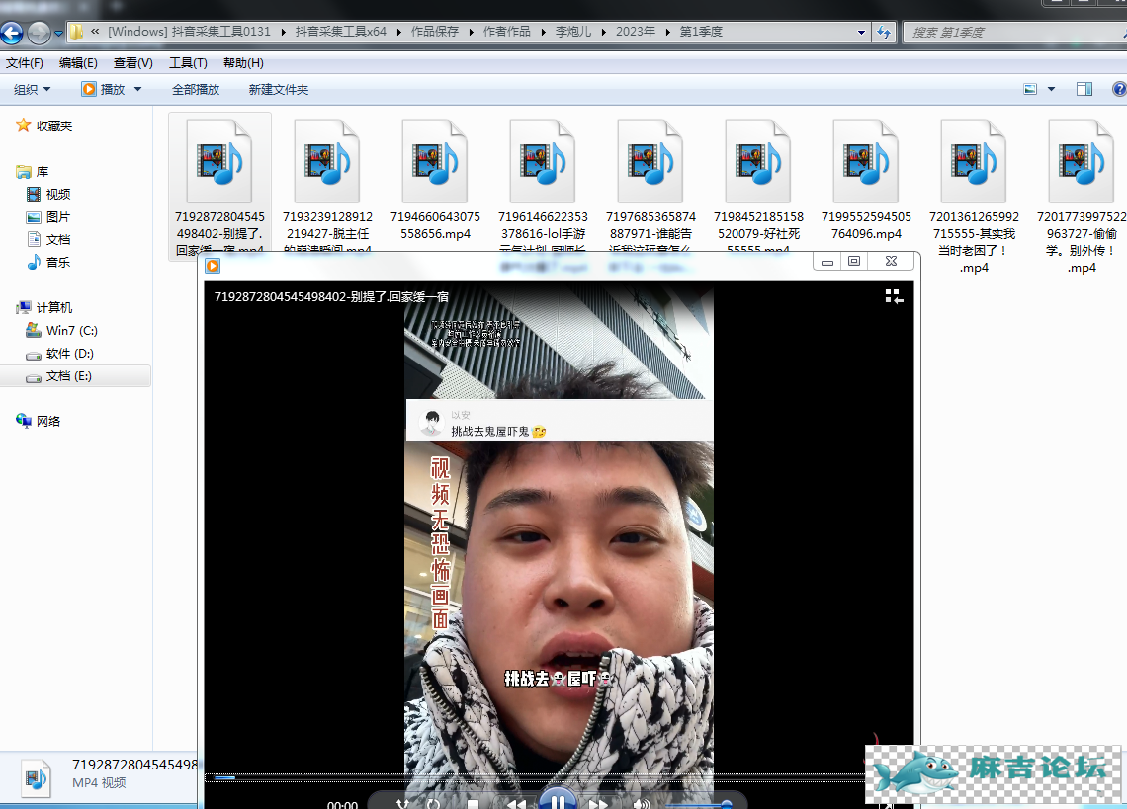Open drive 文档 (E:)
The height and width of the screenshot is (809, 1127).
click(59, 375)
